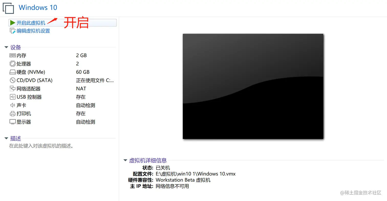Click the NAT network setting value

click(x=81, y=88)
